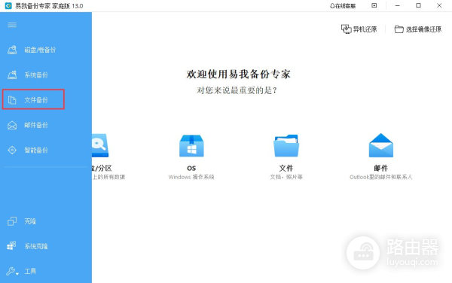Select 克隆 label in sidebar
452x283 pixels.
[x=30, y=221]
